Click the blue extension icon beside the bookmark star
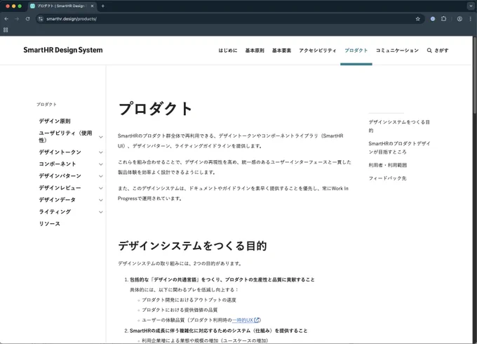This screenshot has height=344, width=477. click(x=433, y=19)
